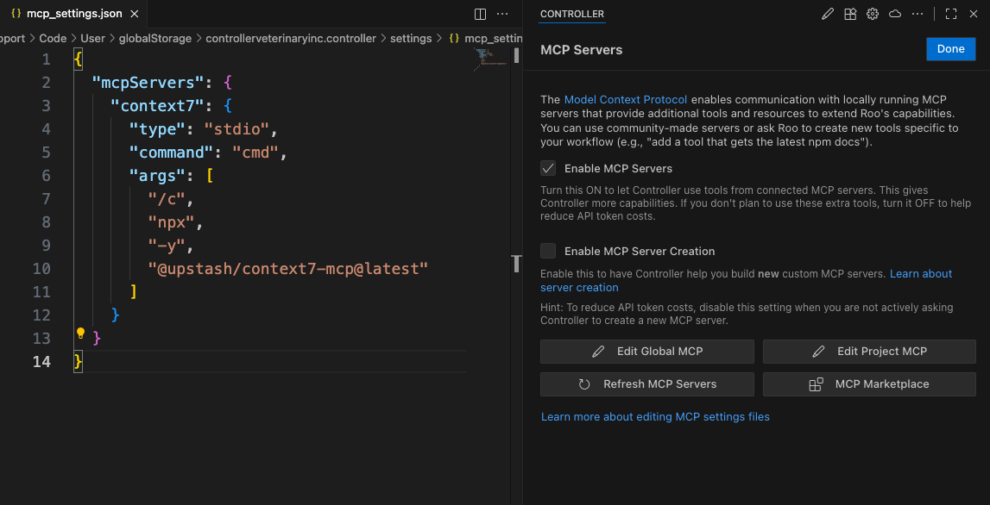
Task: Uncheck Enable MCP Servers checkbox
Action: click(548, 168)
